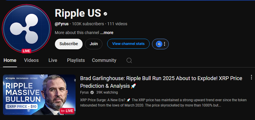This screenshot has width=255, height=120.
Task: Subscribe to the Ripple US channel
Action: click(x=69, y=44)
